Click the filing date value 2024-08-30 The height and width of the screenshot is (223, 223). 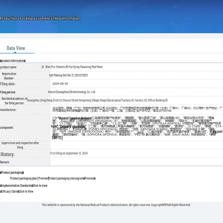coord(60,84)
